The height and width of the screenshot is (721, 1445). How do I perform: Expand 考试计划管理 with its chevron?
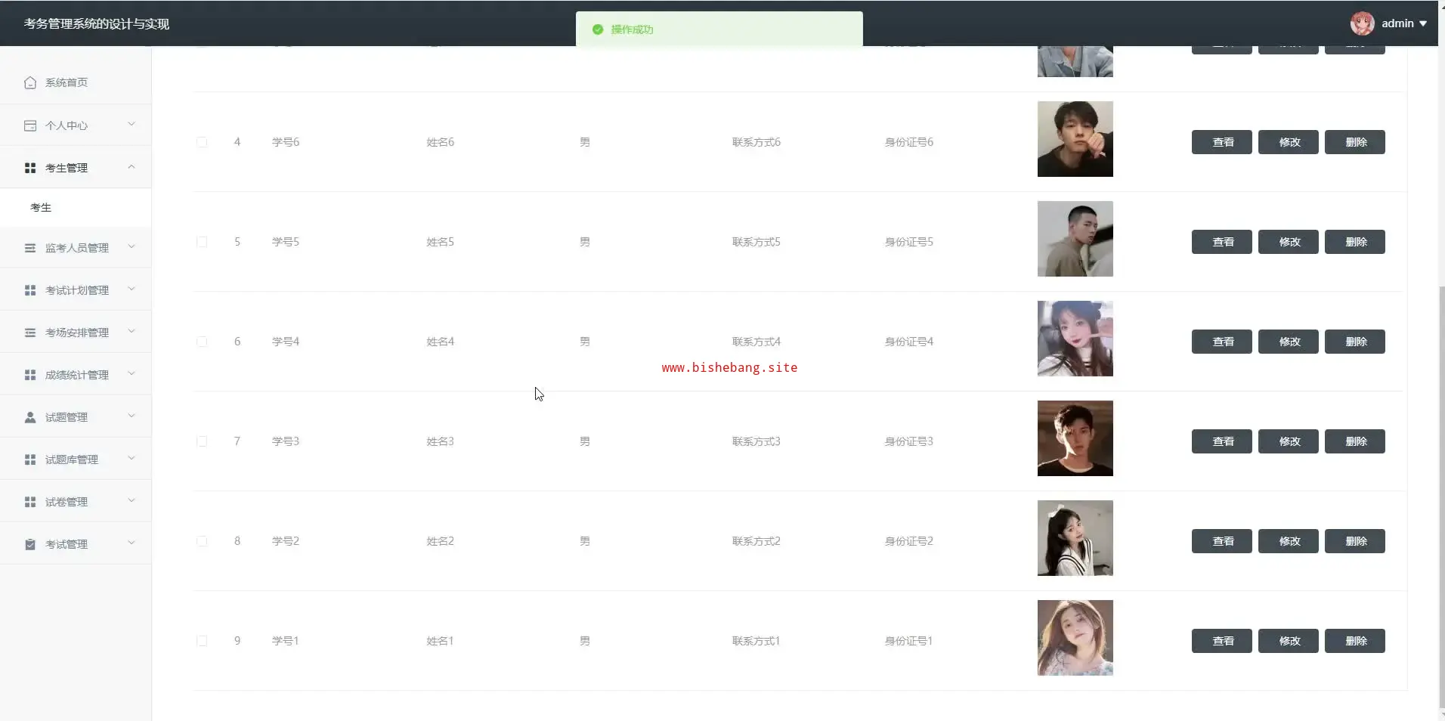coord(132,289)
